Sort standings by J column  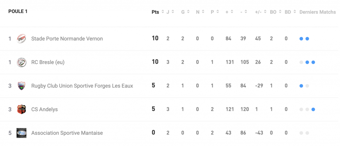173,12
